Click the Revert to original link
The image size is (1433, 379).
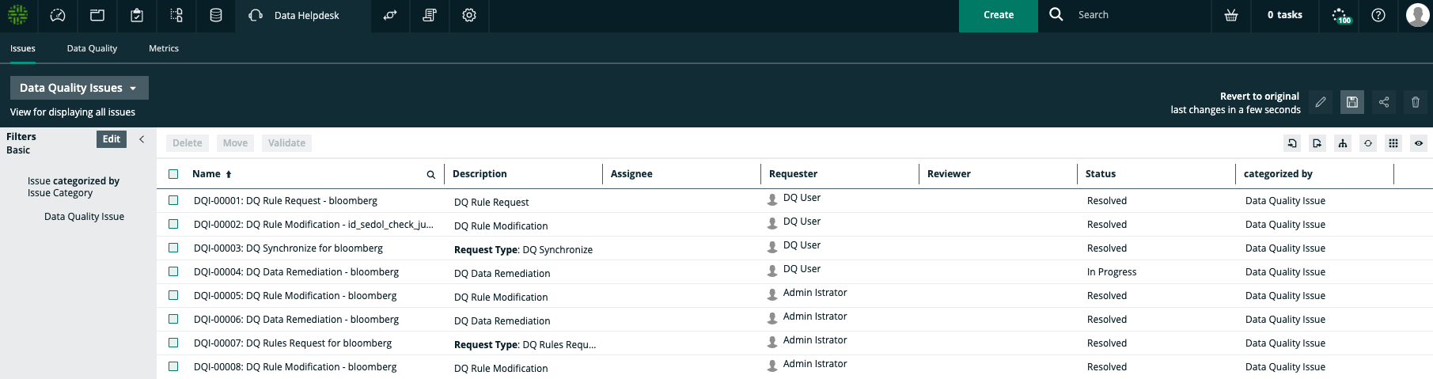click(x=1260, y=97)
